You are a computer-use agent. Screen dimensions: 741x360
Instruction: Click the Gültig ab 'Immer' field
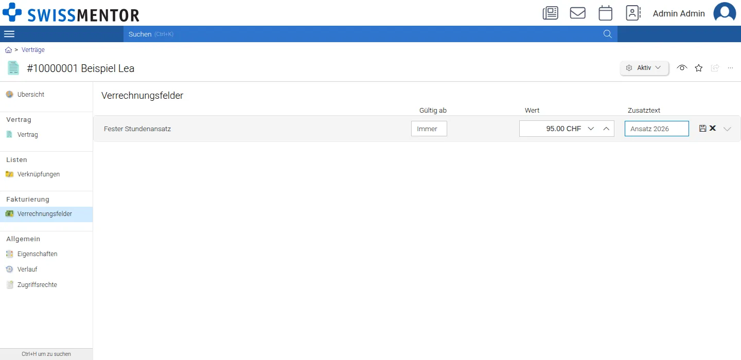point(429,129)
